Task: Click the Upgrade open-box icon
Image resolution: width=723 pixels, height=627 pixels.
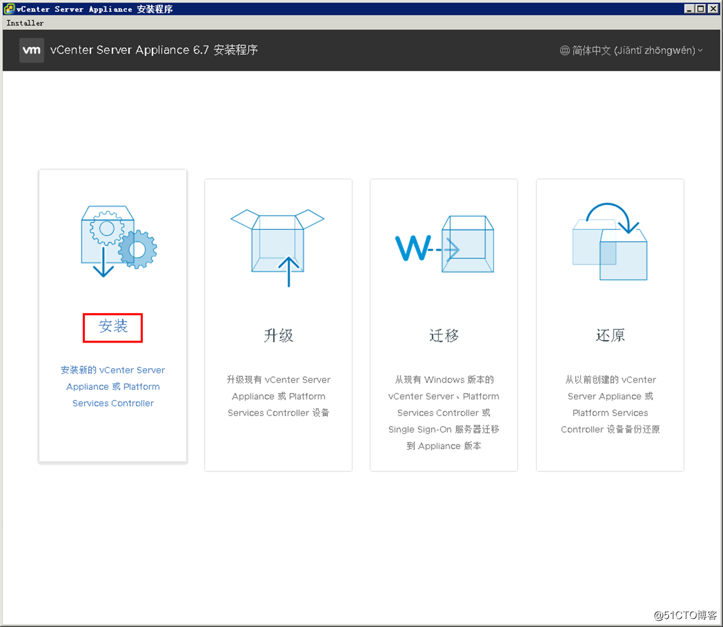Action: coord(277,247)
